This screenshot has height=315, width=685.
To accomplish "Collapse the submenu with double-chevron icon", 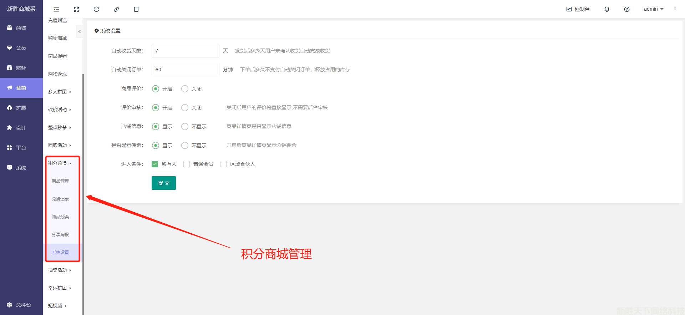I will coord(80,32).
